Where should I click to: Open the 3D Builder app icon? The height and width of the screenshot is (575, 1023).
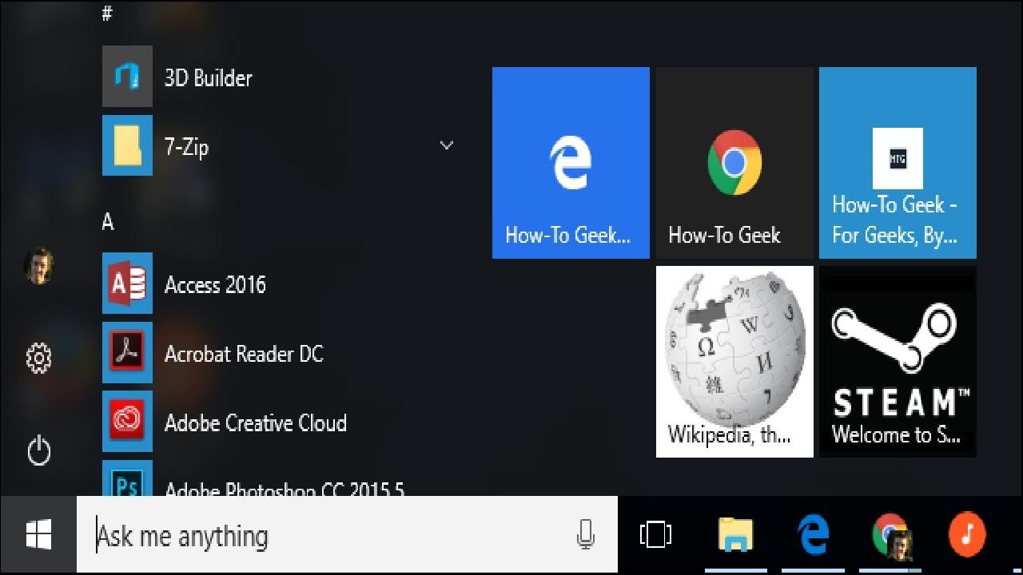point(127,77)
